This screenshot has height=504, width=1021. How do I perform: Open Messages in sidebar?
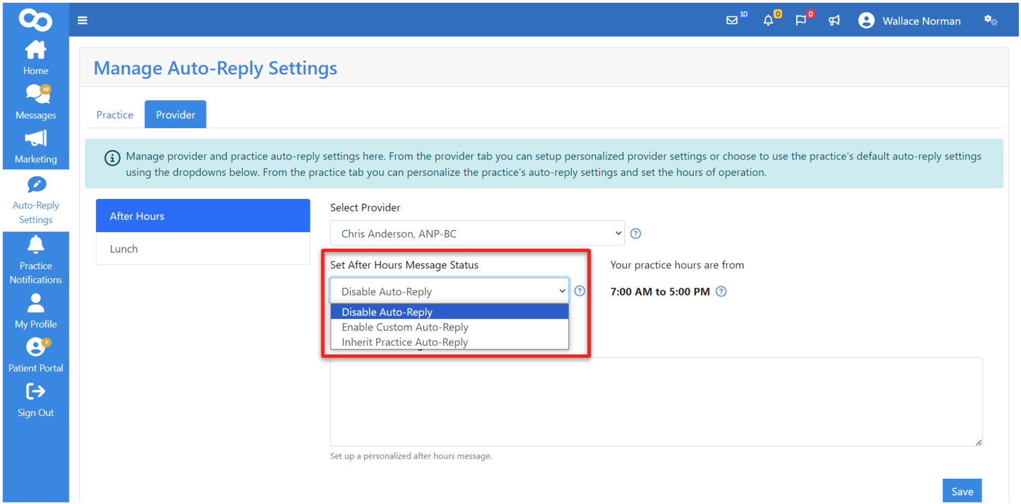pyautogui.click(x=36, y=102)
